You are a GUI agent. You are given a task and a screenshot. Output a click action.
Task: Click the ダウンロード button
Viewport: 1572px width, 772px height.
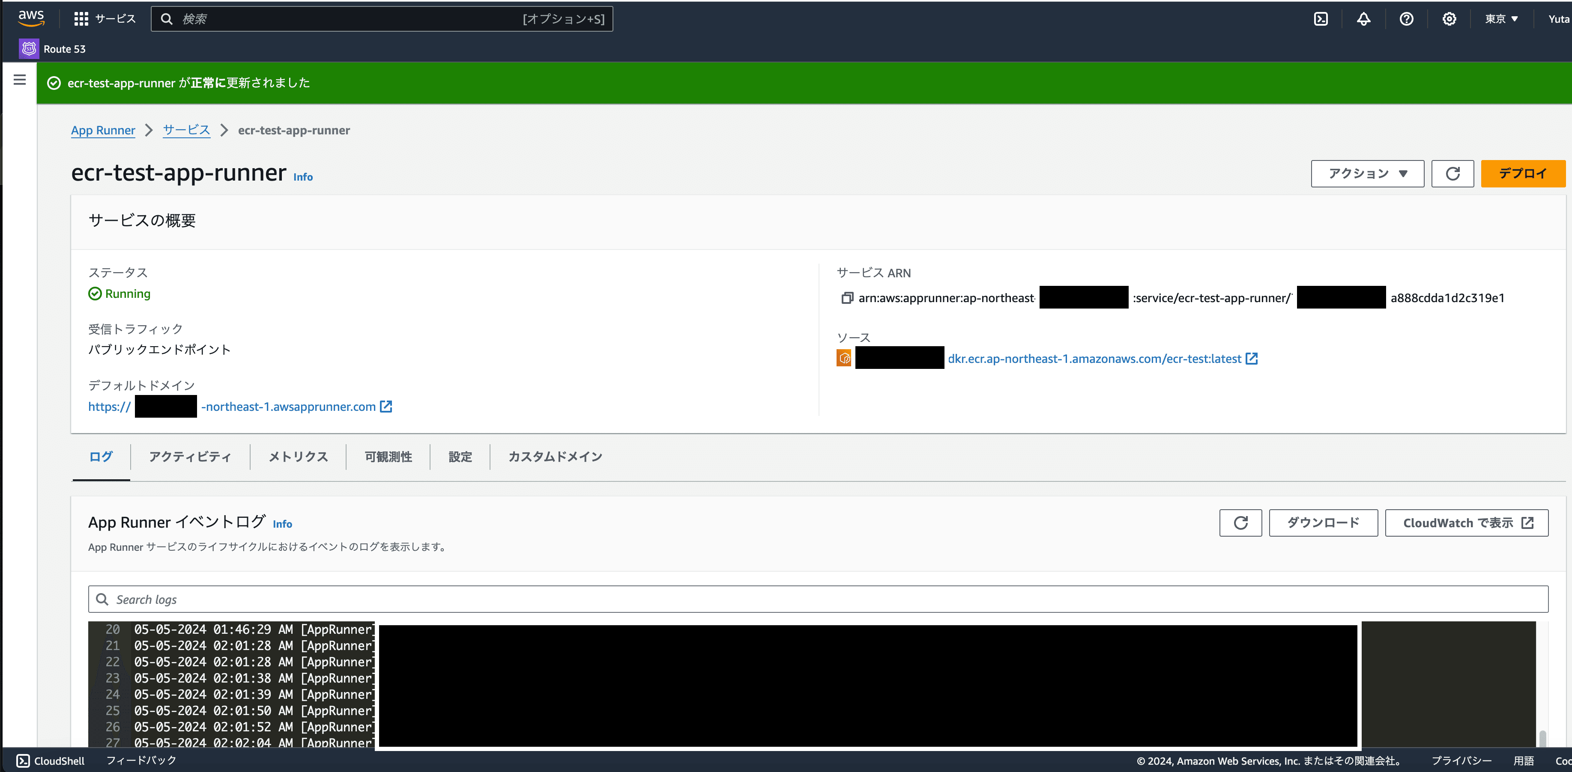1323,523
